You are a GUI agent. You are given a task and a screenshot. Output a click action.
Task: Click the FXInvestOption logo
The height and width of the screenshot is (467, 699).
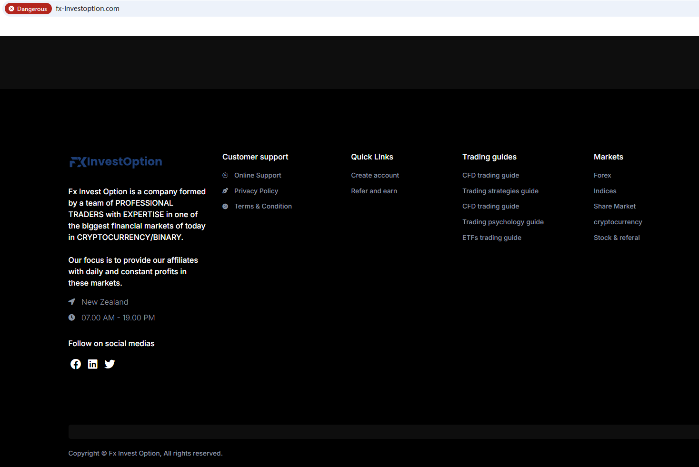116,162
